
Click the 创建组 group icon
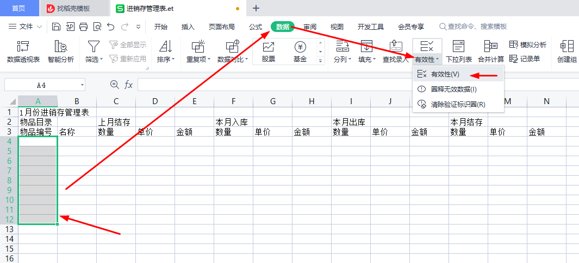coord(567,47)
